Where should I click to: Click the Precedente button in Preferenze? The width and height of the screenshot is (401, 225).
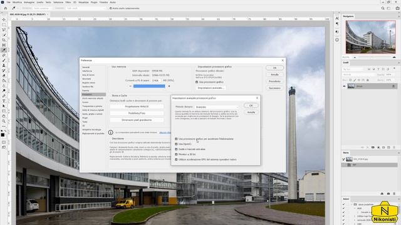click(x=274, y=81)
